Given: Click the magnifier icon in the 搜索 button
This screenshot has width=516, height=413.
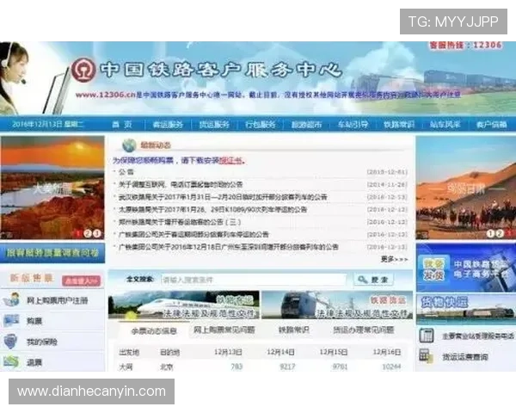Looking at the screenshot, I should tap(362, 280).
